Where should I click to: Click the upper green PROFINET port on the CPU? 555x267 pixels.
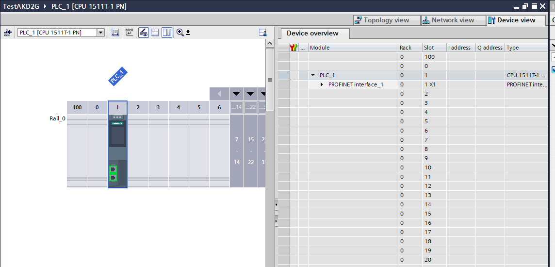113,169
